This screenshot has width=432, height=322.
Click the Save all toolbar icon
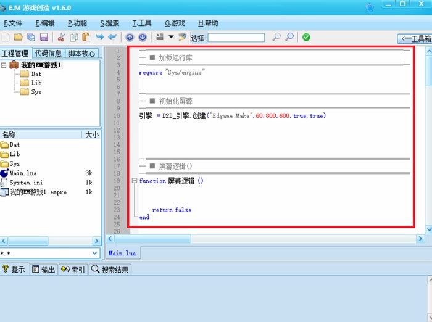(x=31, y=37)
